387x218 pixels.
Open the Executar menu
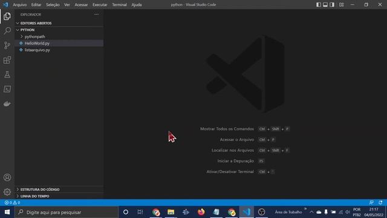(100, 5)
